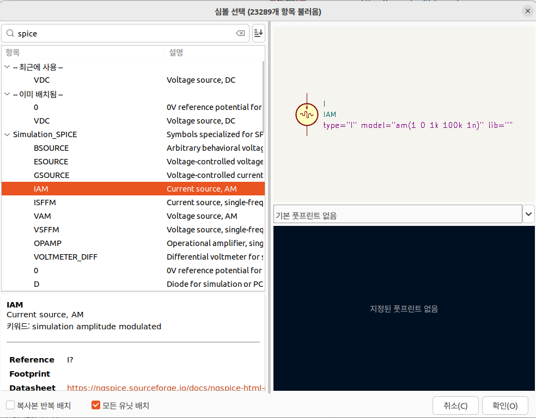Collapse the 이미 배치됨 group
The height and width of the screenshot is (418, 536).
[7, 94]
